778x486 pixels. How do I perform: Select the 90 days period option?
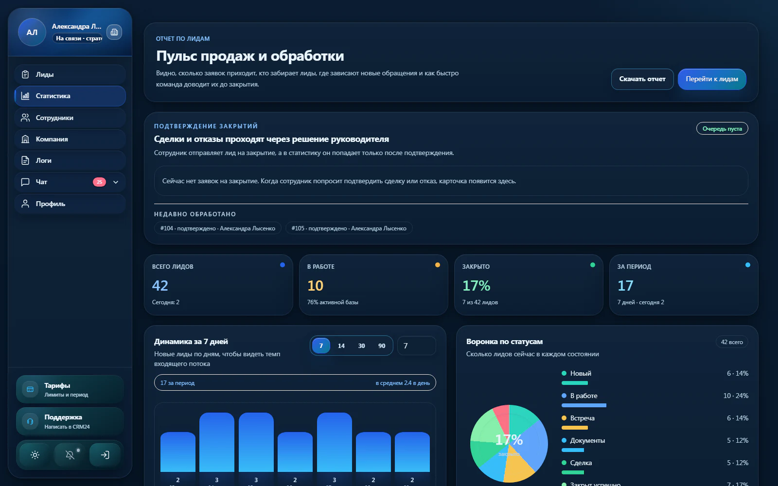(382, 346)
